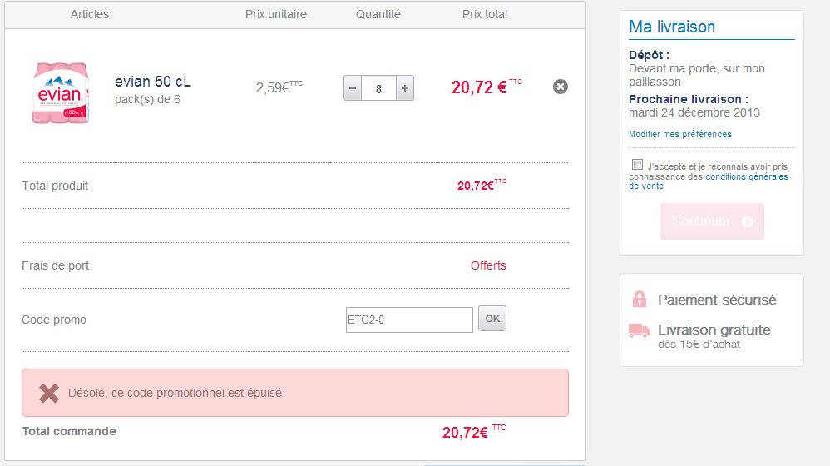The width and height of the screenshot is (830, 466).
Task: Click the delivery truck icon
Action: coord(639,331)
